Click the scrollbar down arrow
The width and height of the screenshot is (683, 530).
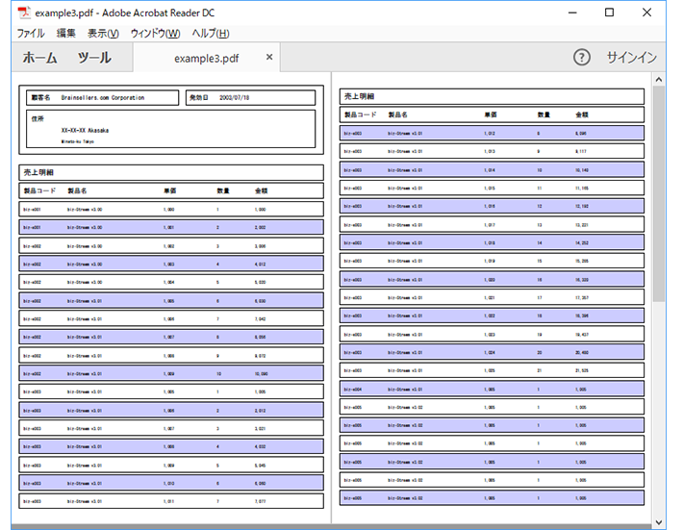click(659, 521)
